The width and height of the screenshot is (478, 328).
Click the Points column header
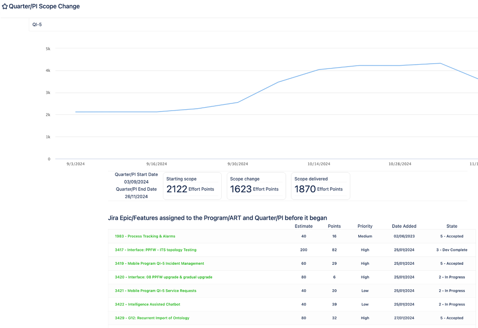click(x=334, y=226)
